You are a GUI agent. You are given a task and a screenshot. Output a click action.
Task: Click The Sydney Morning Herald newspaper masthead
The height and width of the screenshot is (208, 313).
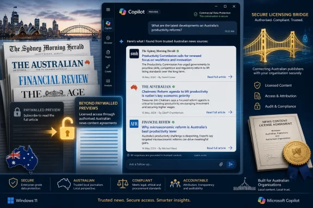click(47, 48)
